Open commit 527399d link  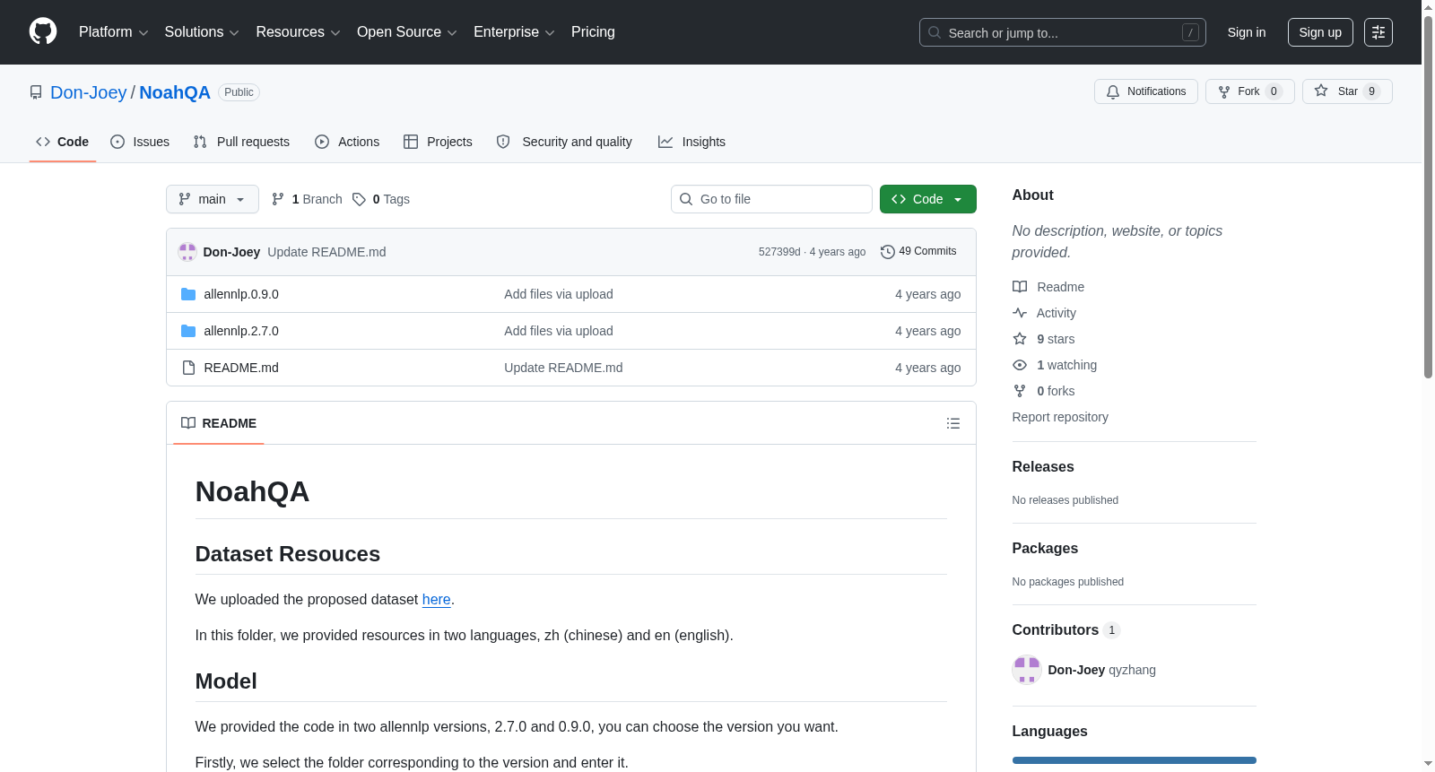(x=779, y=252)
